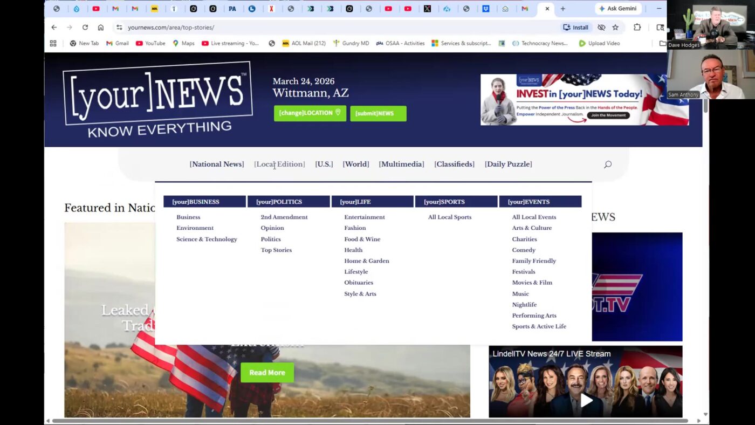Viewport: 755px width, 425px height.
Task: Click the site information icon in address bar
Action: 119,28
